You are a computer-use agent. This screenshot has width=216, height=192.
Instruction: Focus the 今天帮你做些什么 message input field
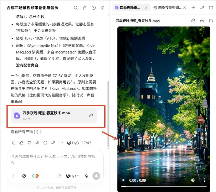click(53, 160)
